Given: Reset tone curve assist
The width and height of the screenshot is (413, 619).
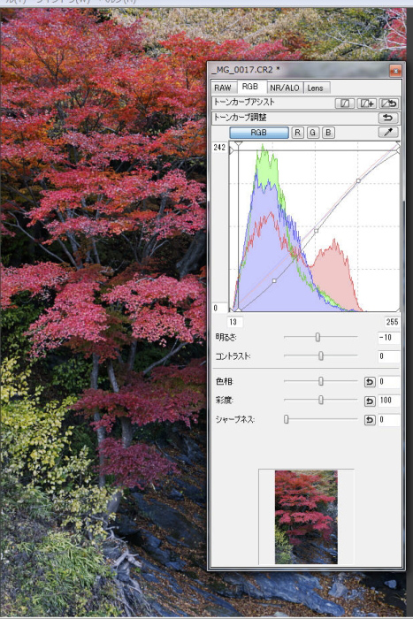Looking at the screenshot, I should click(x=388, y=103).
